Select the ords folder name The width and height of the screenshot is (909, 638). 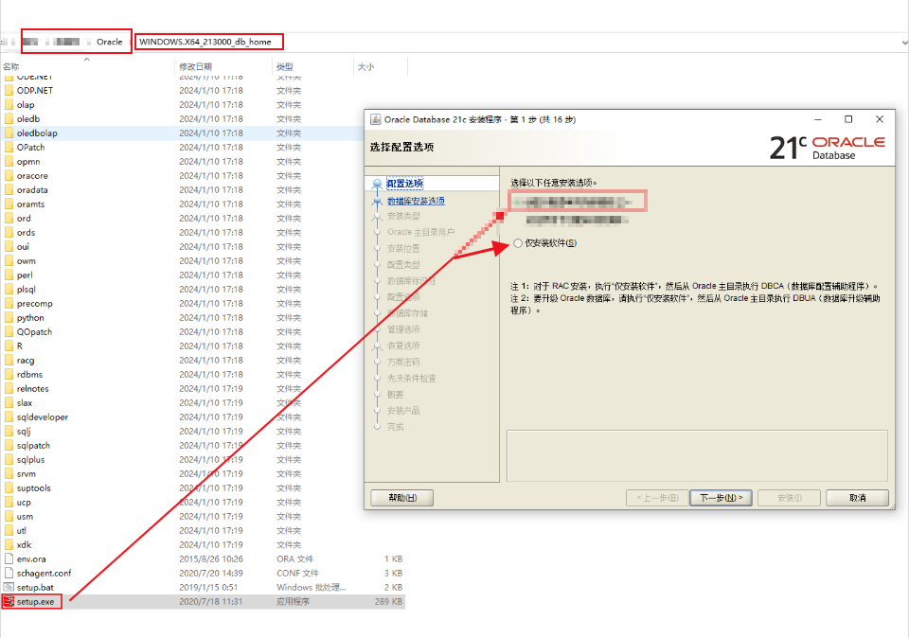(x=27, y=232)
